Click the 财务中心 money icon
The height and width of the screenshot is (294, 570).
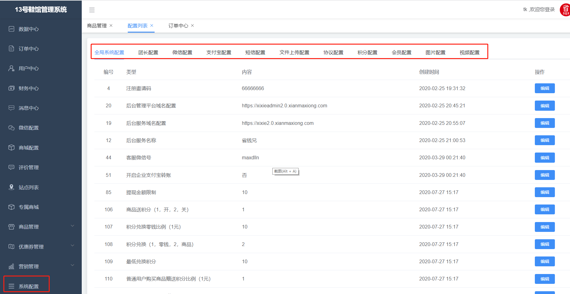11,88
